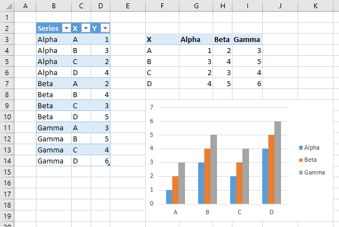The height and width of the screenshot is (227, 339).
Task: Select the Alpha bar for category A
Action: point(169,197)
